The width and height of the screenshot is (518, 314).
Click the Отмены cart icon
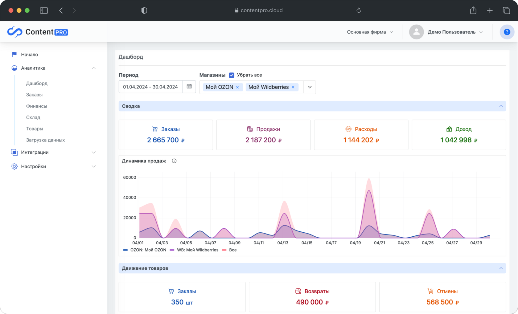430,291
